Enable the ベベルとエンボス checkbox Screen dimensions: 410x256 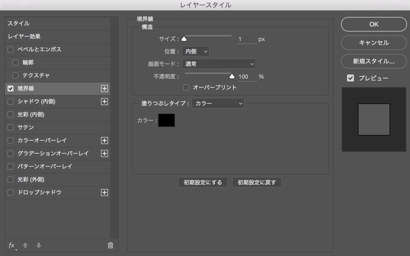[11, 50]
